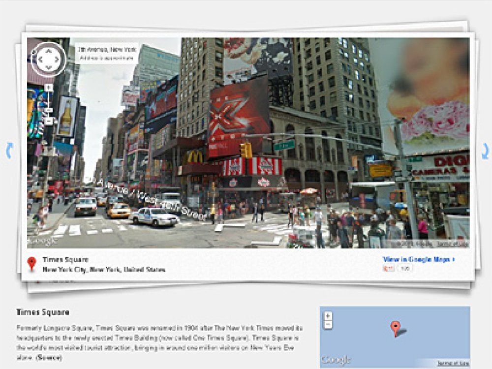This screenshot has width=492, height=369.
Task: Zoom in on the Street View panorama
Action: (48, 88)
